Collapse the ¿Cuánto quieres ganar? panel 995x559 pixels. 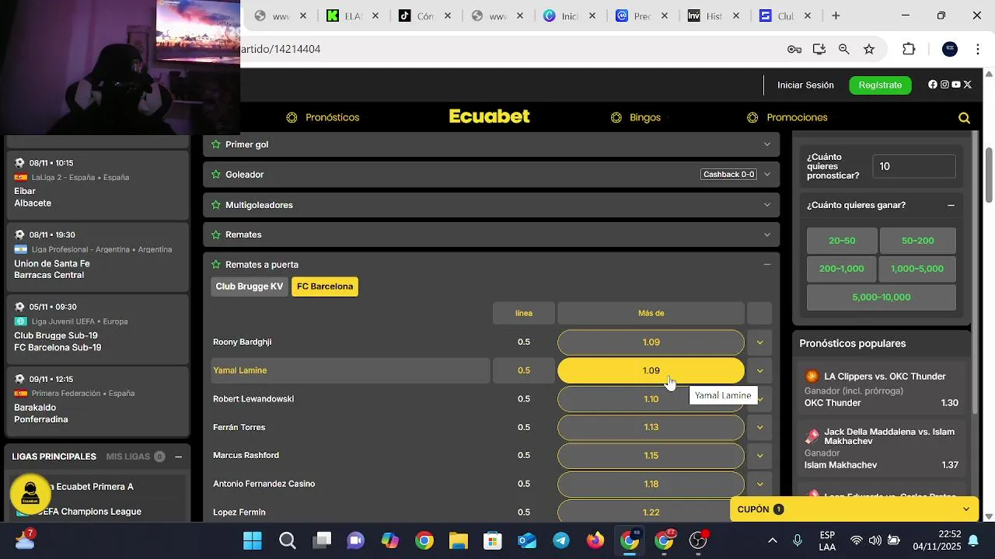tap(951, 205)
